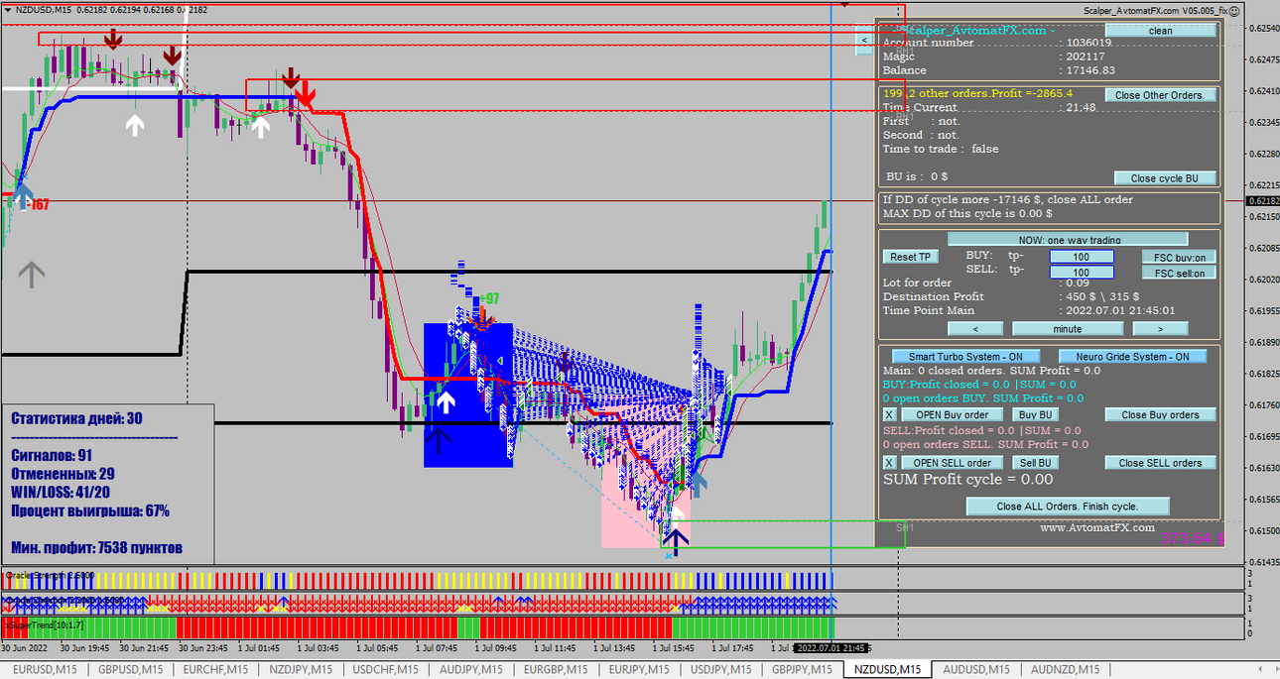Click the 'minute' unit button
1280x679 pixels.
[1068, 328]
